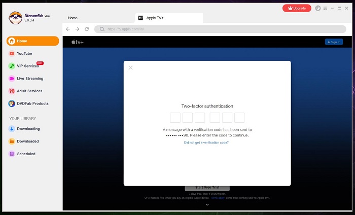
Task: Show the Downloaded library list
Action: click(x=28, y=141)
